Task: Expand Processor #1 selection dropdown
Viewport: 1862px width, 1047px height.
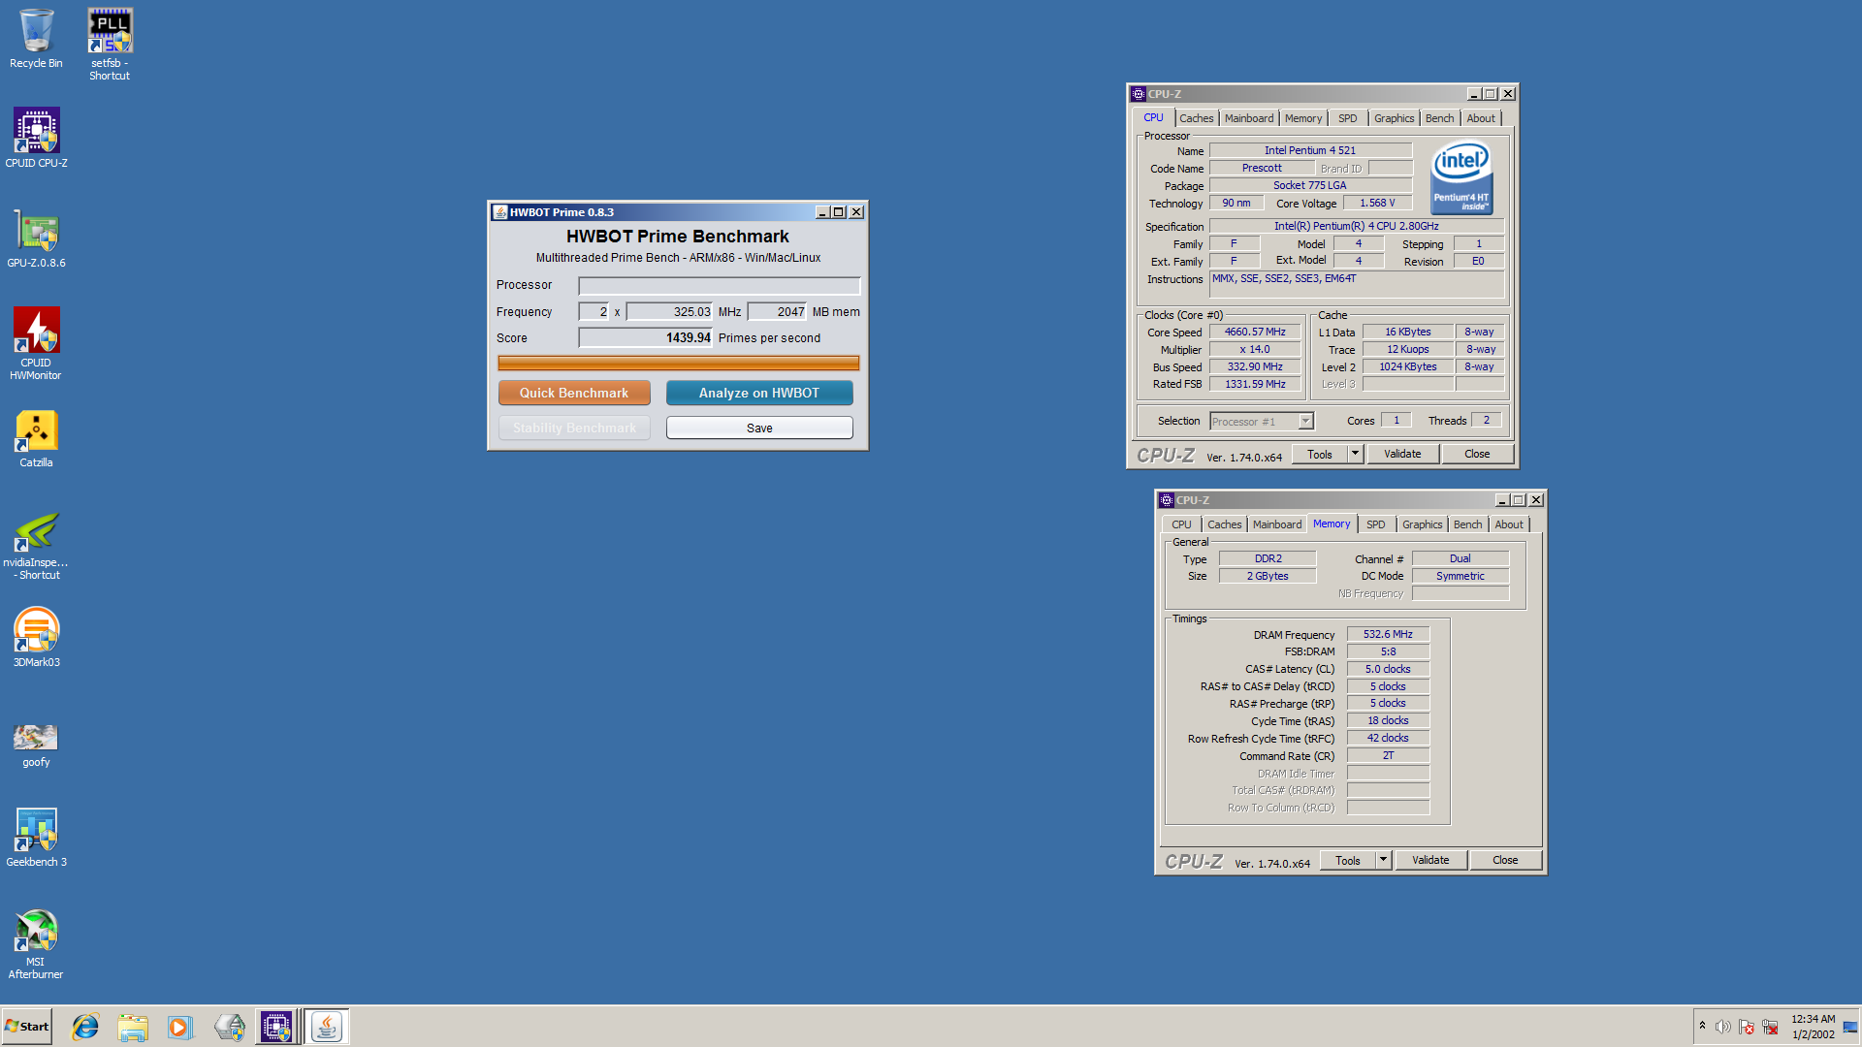Action: pos(1305,421)
